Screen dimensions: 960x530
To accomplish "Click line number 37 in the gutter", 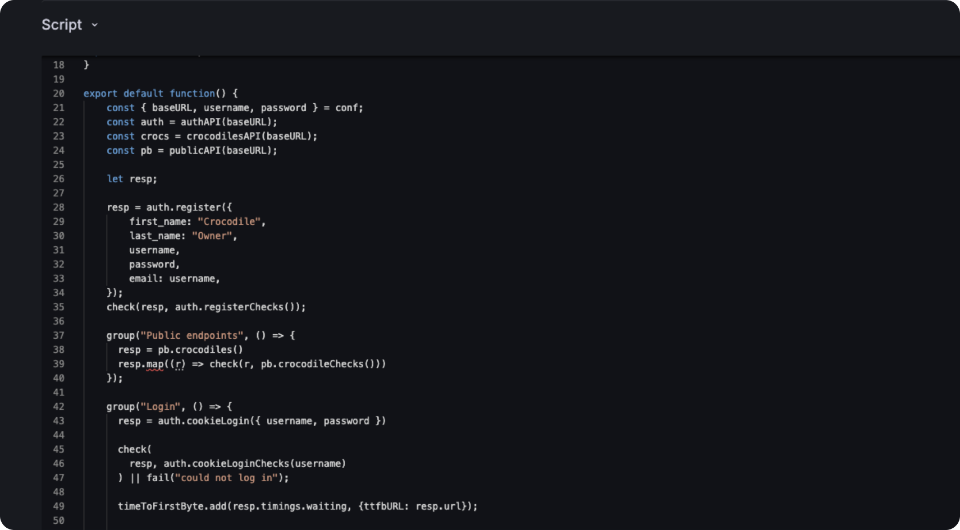I will tap(59, 335).
